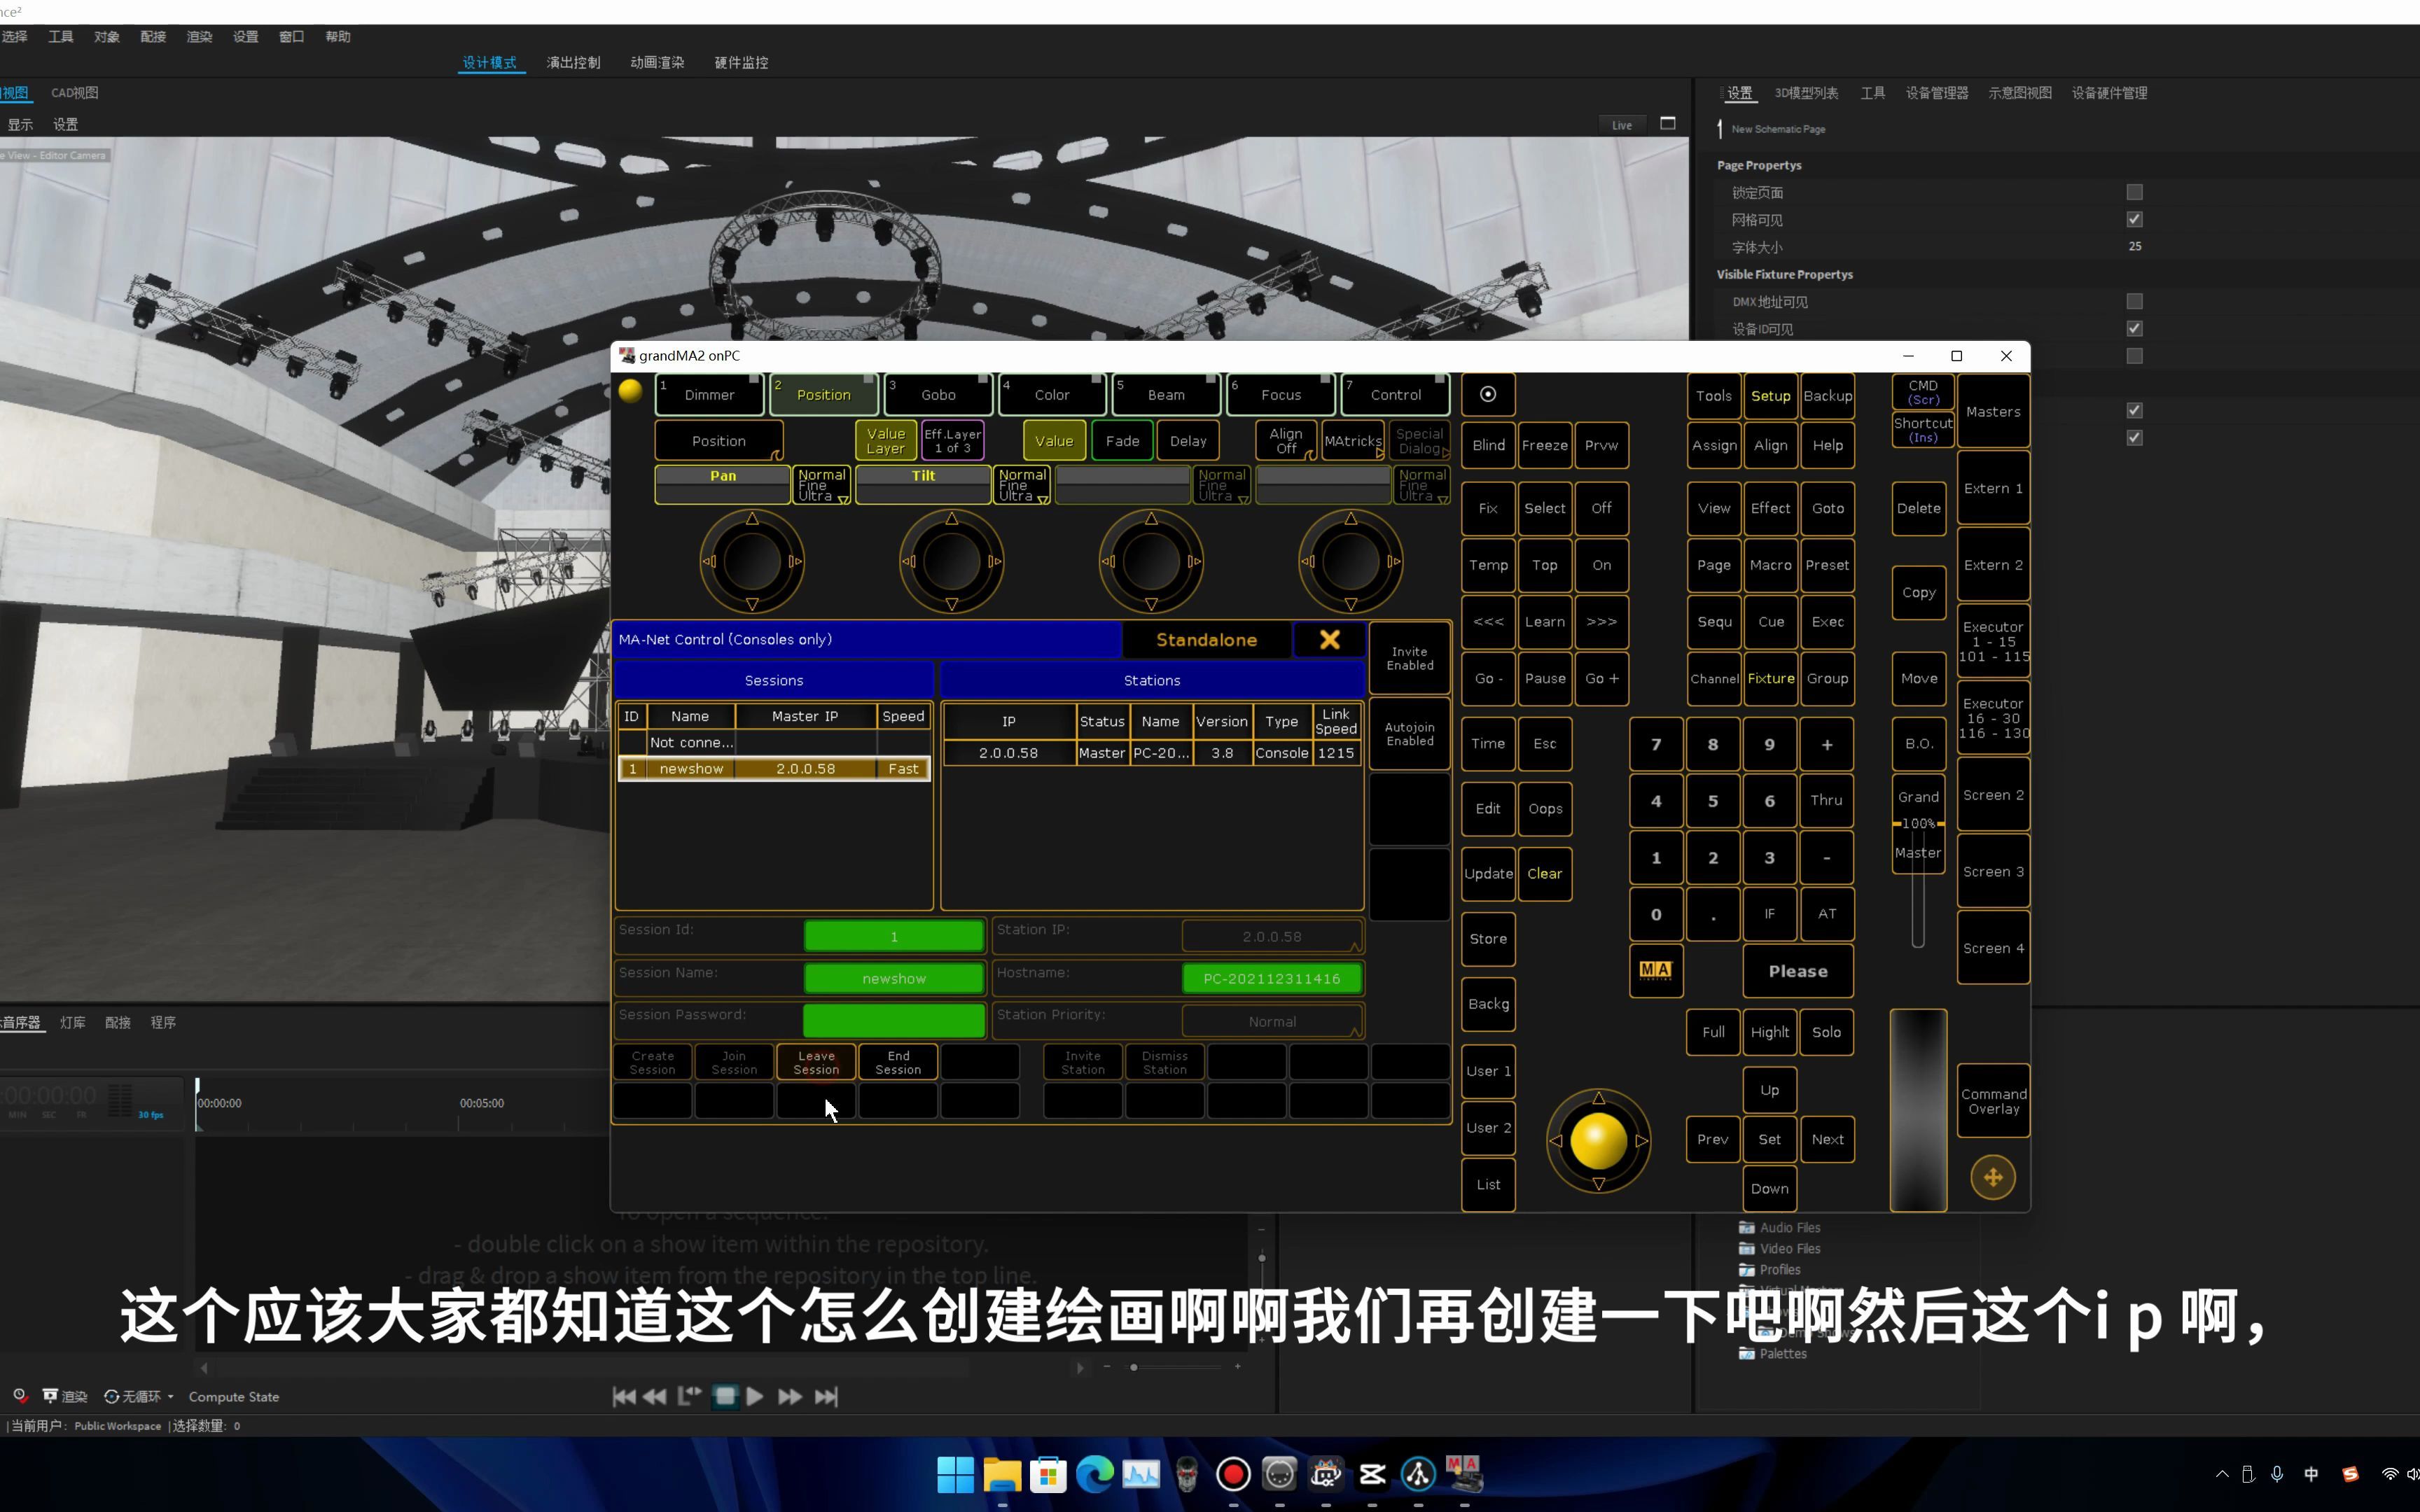
Task: Open the 无循环 loop mode dropdown
Action: (140, 1397)
